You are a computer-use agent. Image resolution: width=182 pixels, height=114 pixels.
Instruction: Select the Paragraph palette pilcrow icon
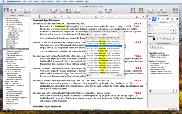[159, 19]
